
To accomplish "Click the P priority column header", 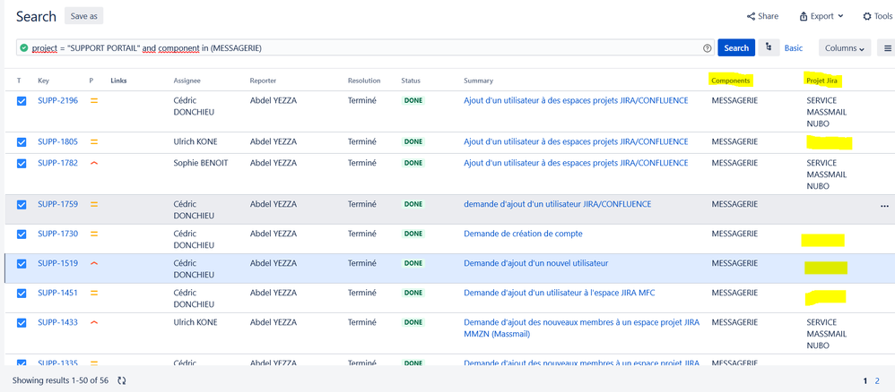I will click(x=91, y=81).
